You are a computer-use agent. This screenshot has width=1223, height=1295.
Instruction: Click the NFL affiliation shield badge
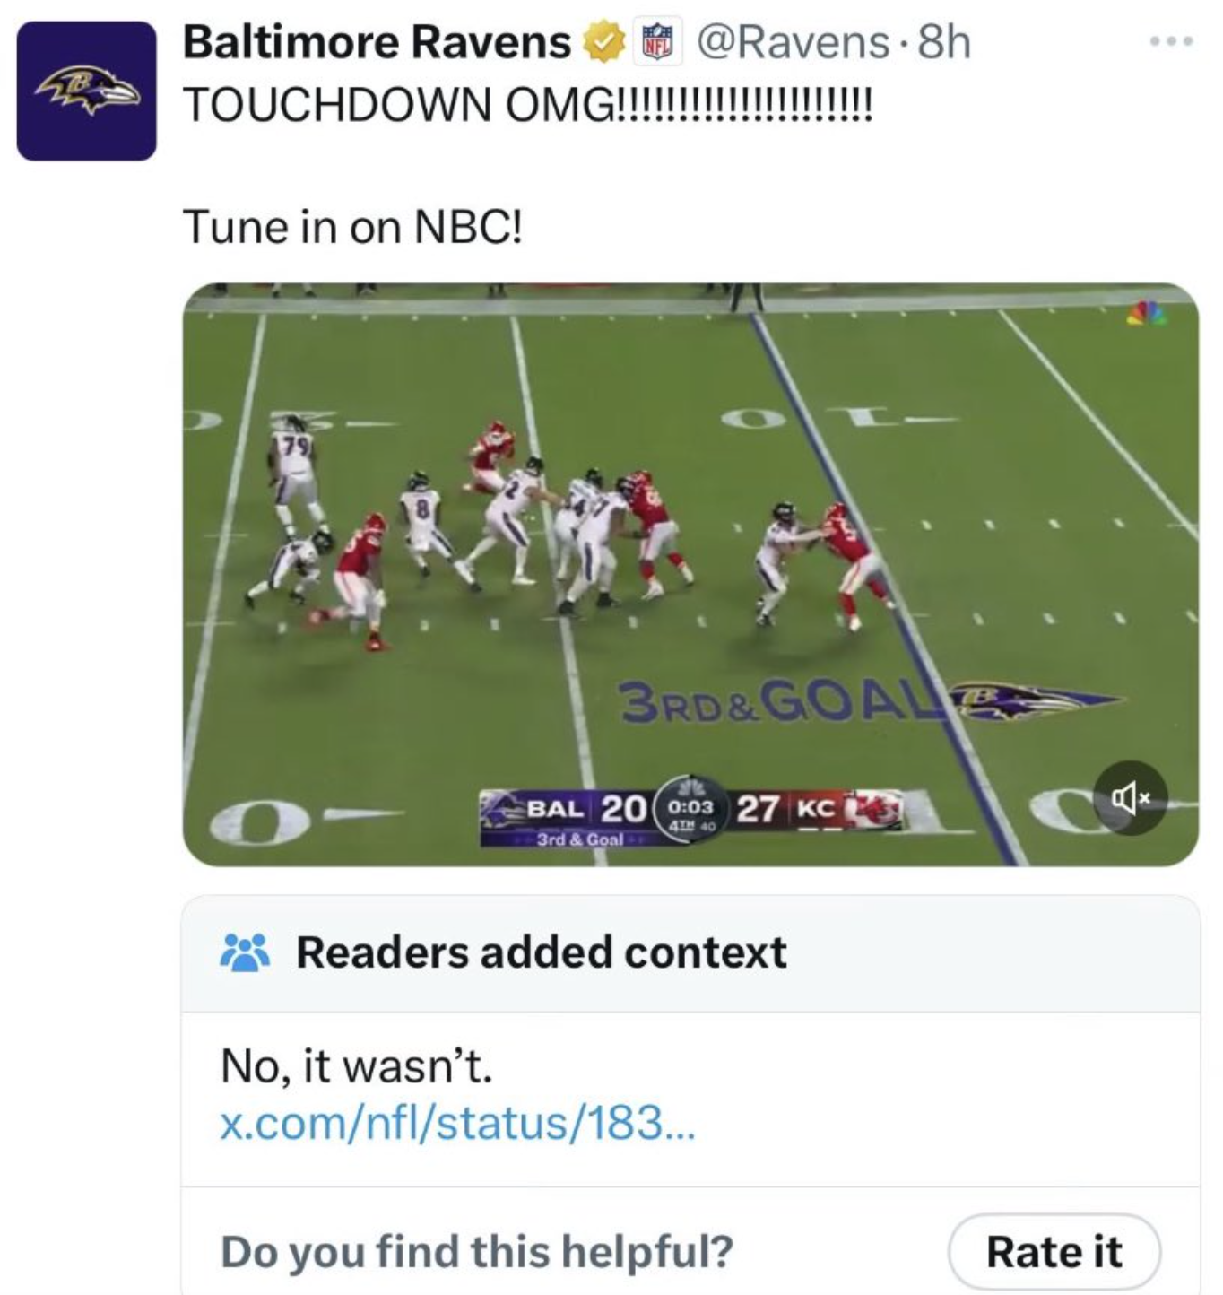pos(657,43)
